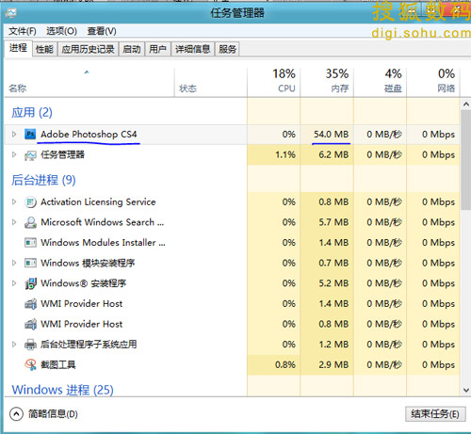Expand the 任务管理器 app entry
Viewport: 471px width, 434px height.
tap(14, 154)
